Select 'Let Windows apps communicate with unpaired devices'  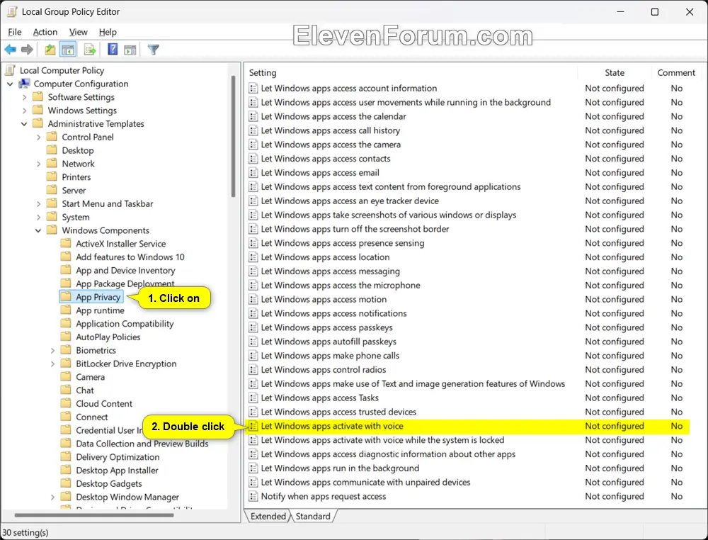pyautogui.click(x=366, y=482)
